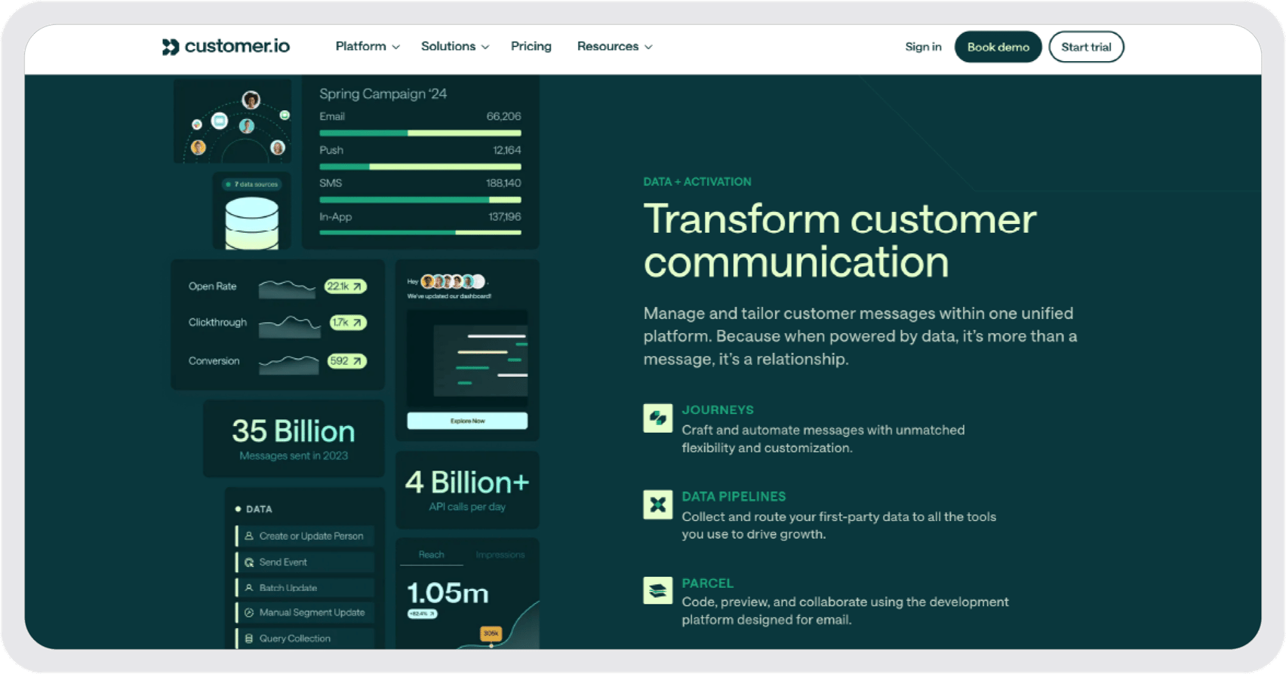Click the top avatar in the orbit graphic

click(x=251, y=100)
